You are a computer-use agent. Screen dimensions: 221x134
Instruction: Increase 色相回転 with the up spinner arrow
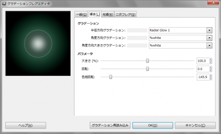coord(211,75)
